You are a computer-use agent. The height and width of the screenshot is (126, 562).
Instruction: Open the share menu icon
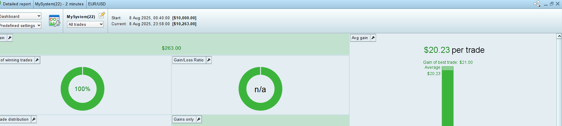(x=537, y=4)
